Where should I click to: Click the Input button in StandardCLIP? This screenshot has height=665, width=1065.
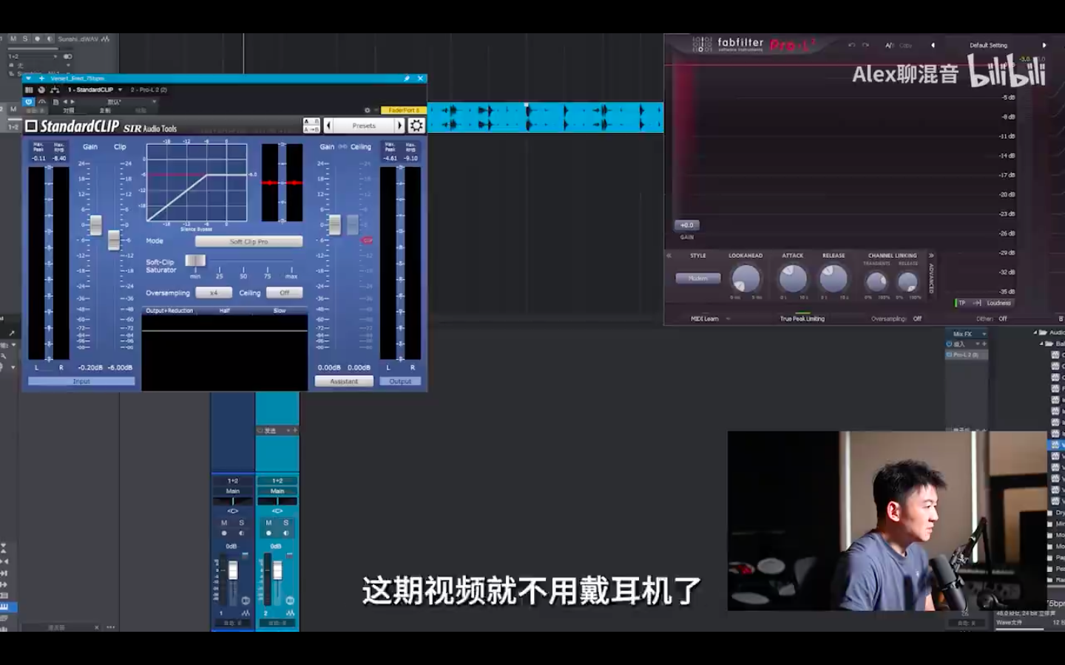(x=81, y=381)
